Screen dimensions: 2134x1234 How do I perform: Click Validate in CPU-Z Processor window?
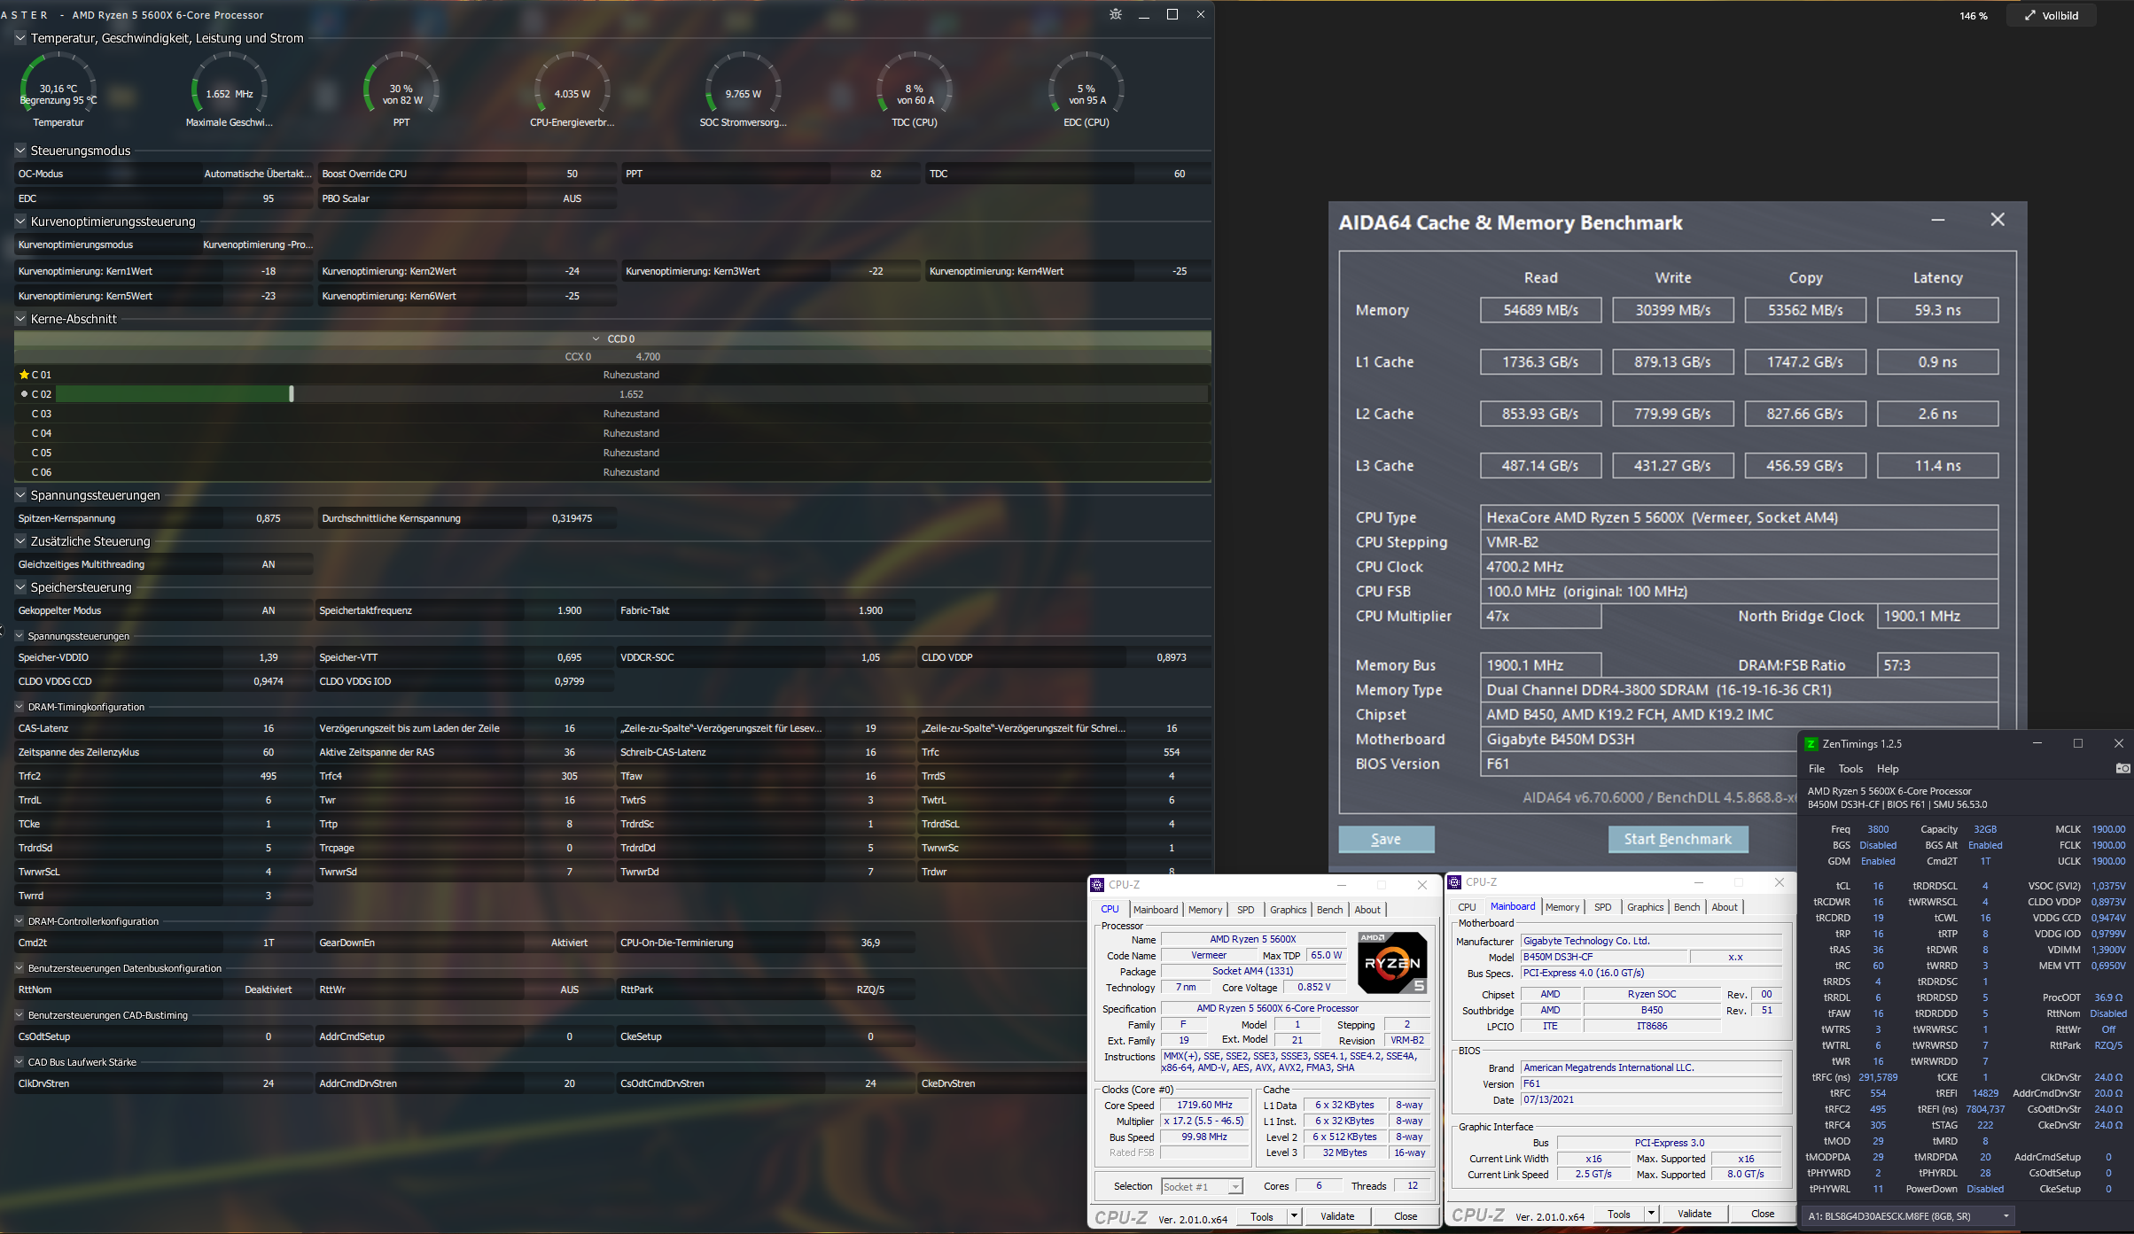click(x=1337, y=1216)
